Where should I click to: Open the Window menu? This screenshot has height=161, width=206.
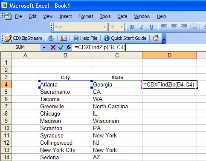click(142, 16)
